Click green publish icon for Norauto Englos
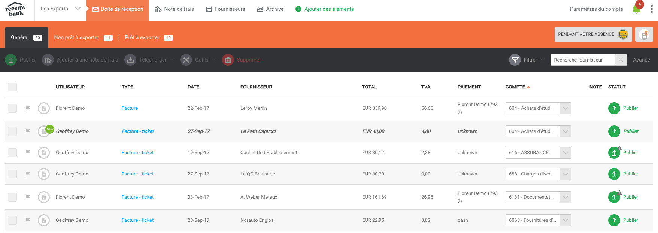658x233 pixels. [614, 220]
